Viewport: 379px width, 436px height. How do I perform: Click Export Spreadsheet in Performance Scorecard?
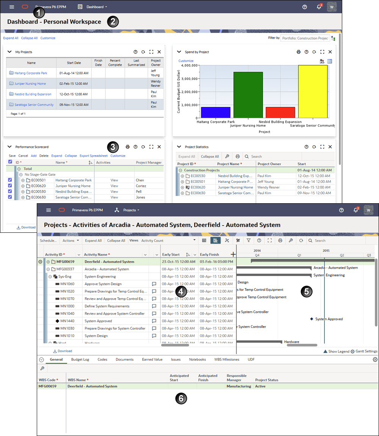pos(94,156)
